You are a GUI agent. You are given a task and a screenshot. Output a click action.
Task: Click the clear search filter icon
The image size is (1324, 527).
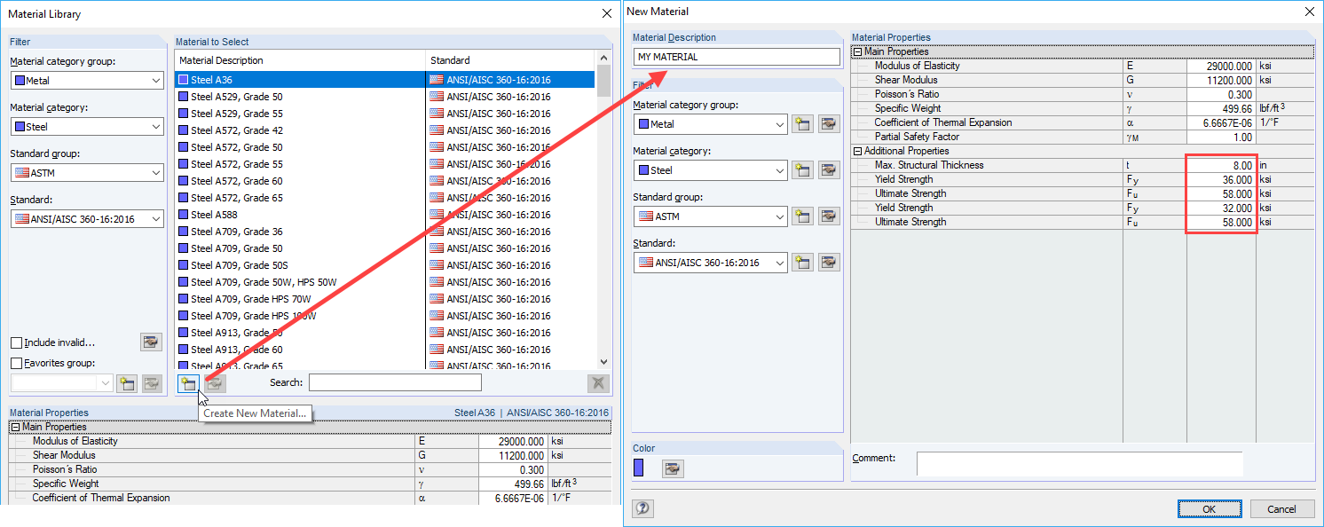(598, 383)
